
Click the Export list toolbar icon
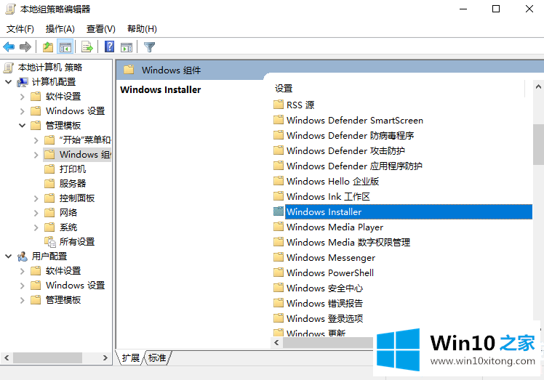(87, 47)
